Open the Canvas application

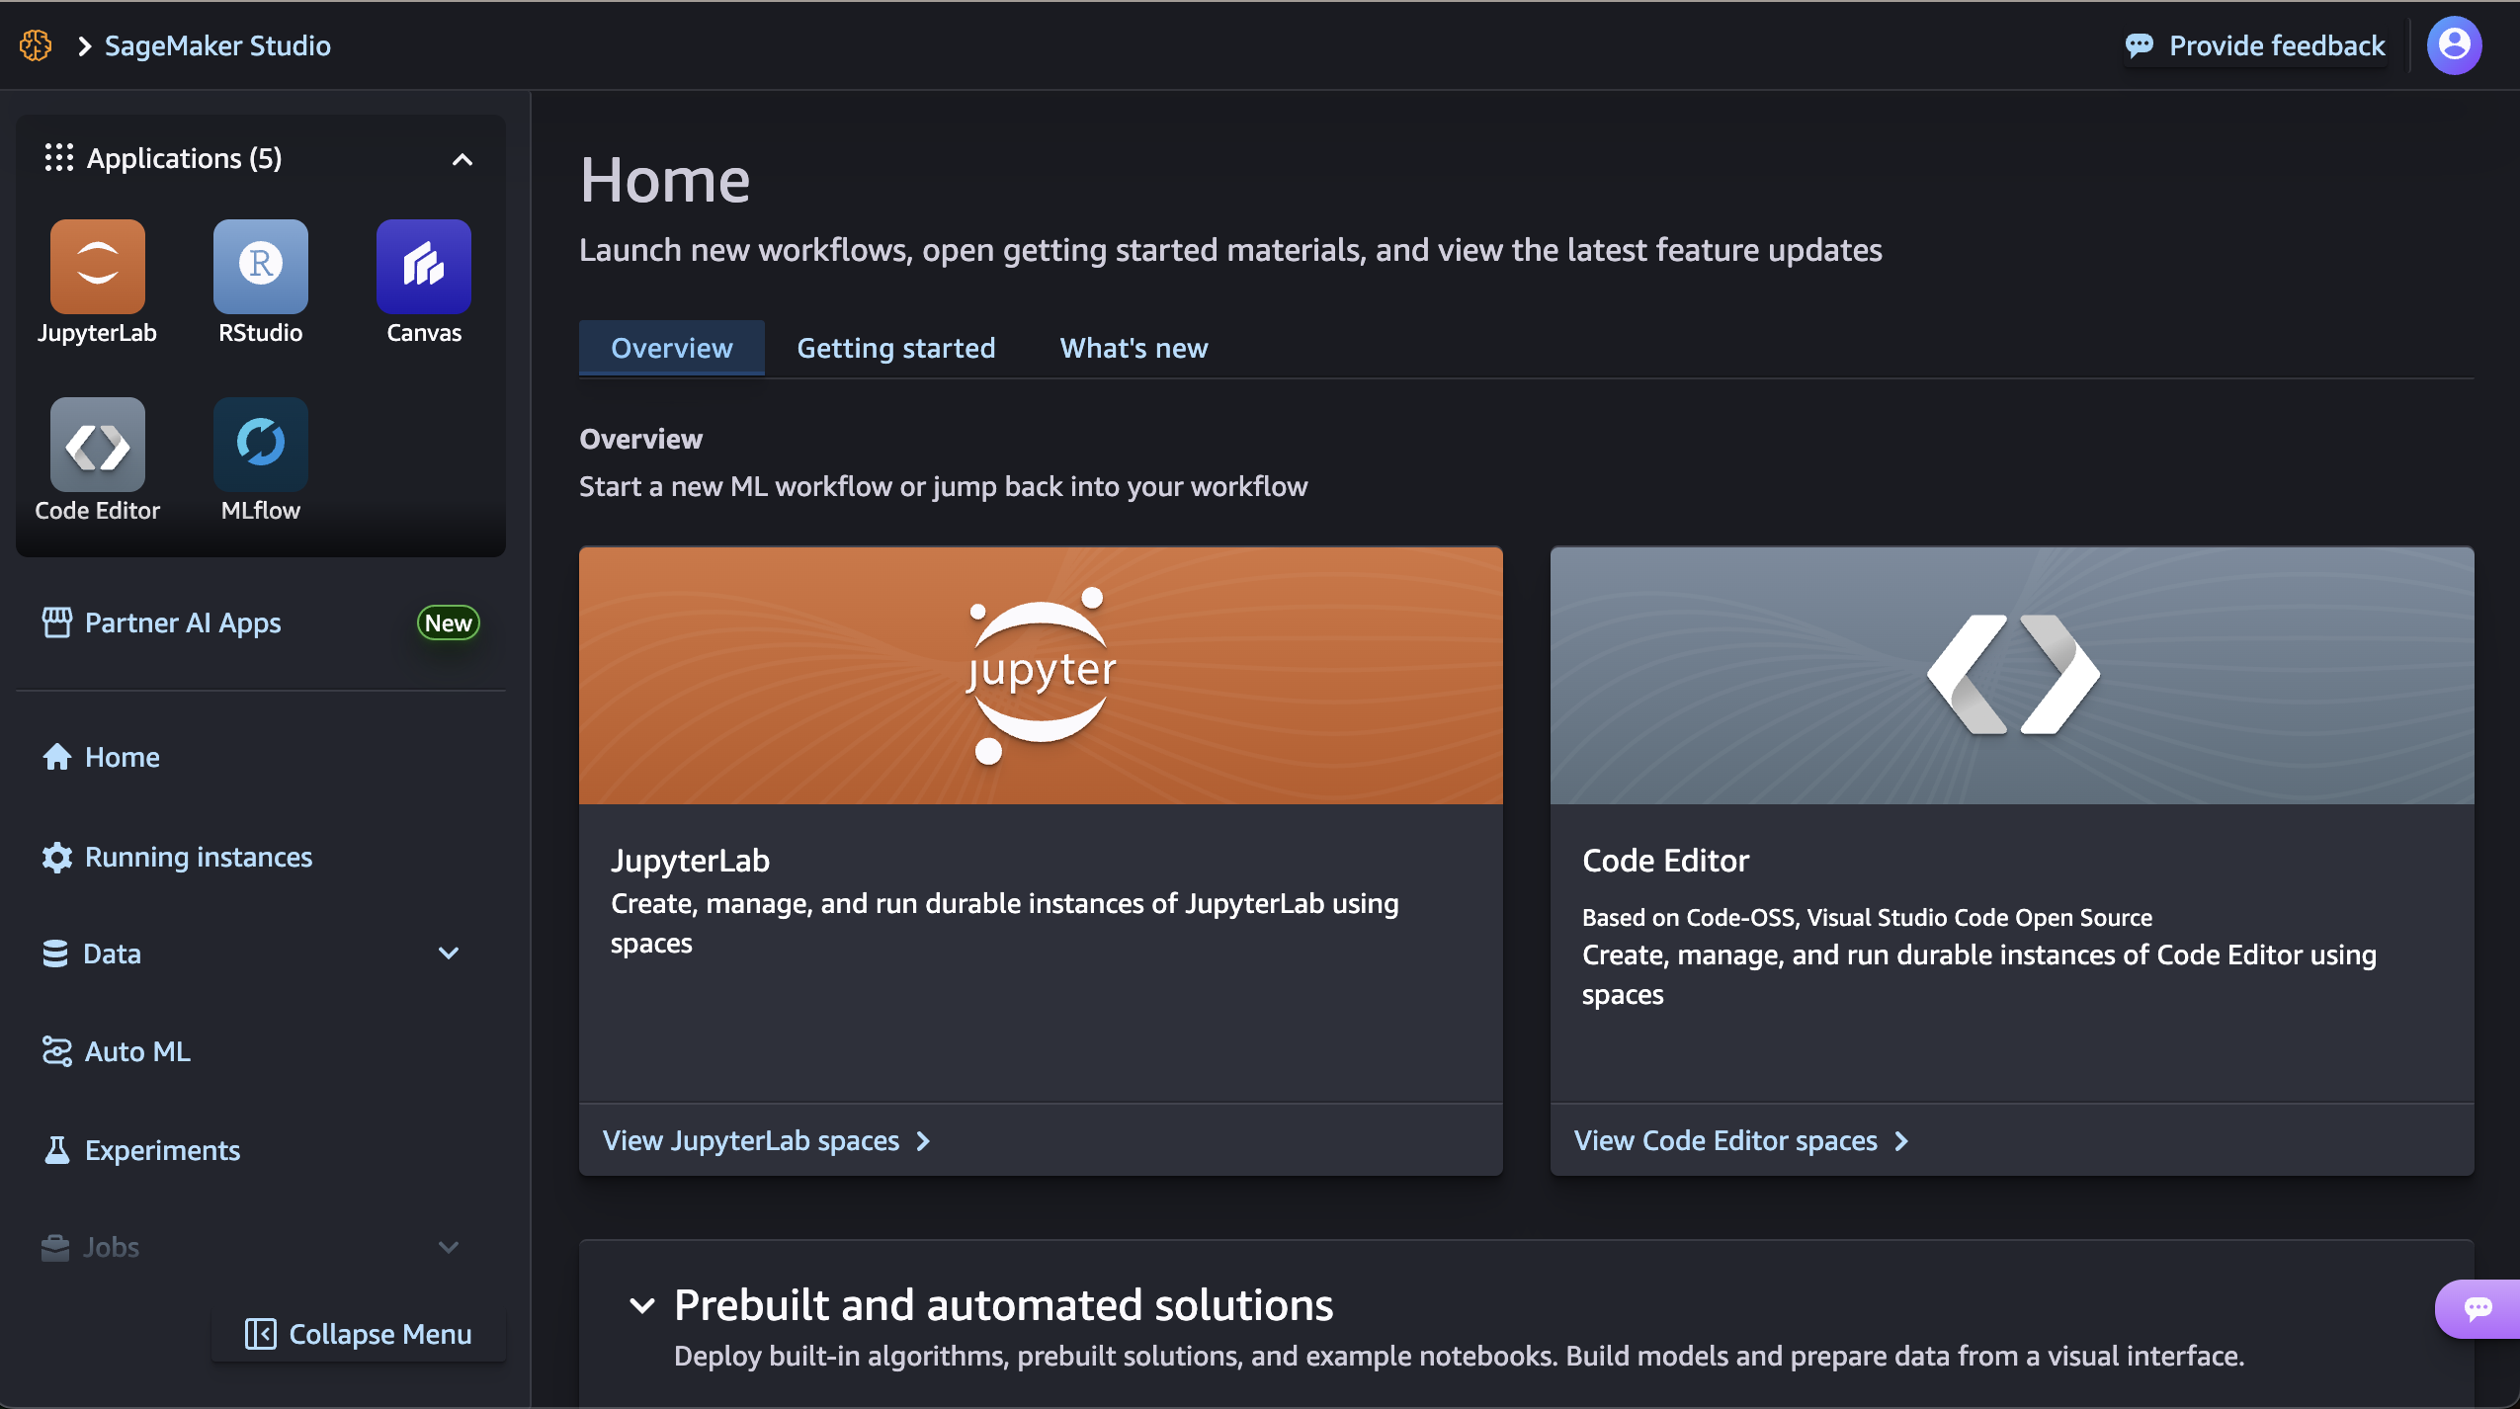(423, 266)
